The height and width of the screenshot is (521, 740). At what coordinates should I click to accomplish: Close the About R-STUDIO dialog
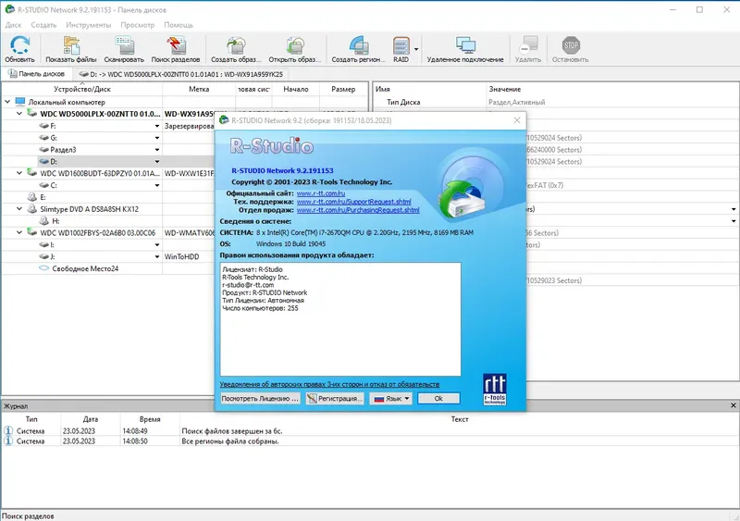pyautogui.click(x=517, y=120)
